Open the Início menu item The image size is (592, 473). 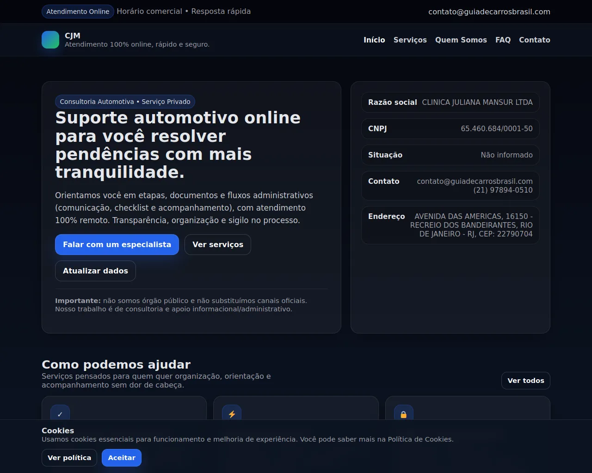[374, 40]
